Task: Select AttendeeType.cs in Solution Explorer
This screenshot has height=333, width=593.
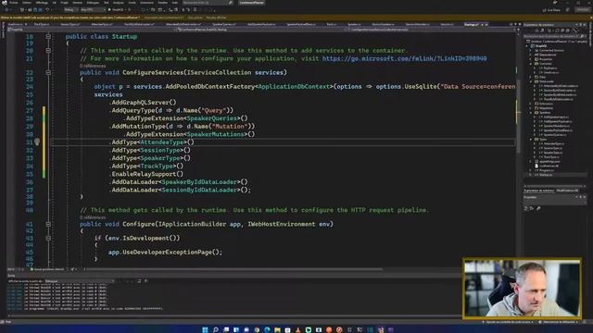Action: point(554,144)
